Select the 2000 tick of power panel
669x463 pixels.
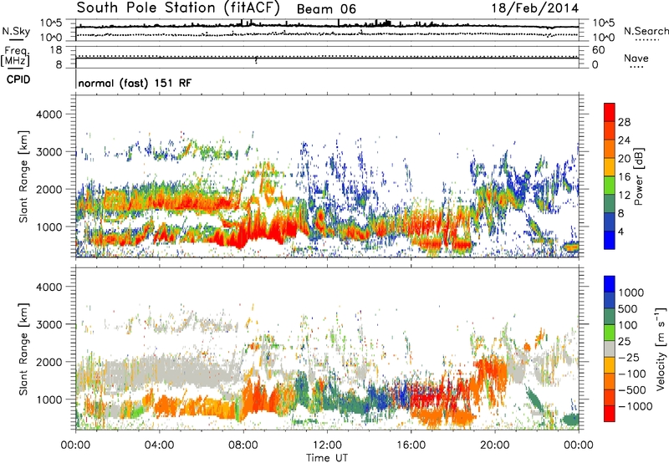click(x=49, y=190)
